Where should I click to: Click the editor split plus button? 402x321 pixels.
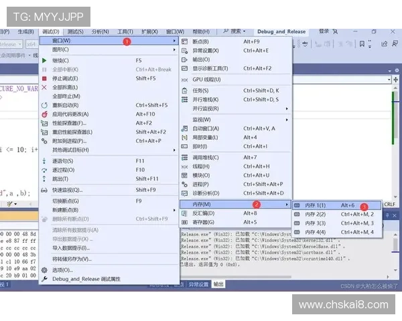395,80
